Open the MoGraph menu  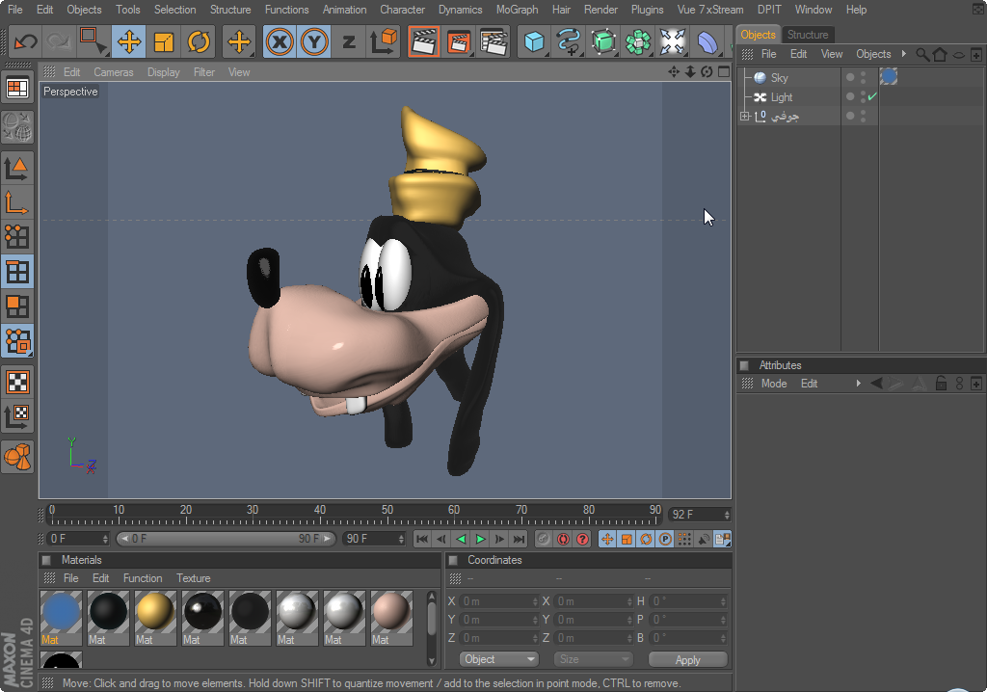tap(517, 10)
